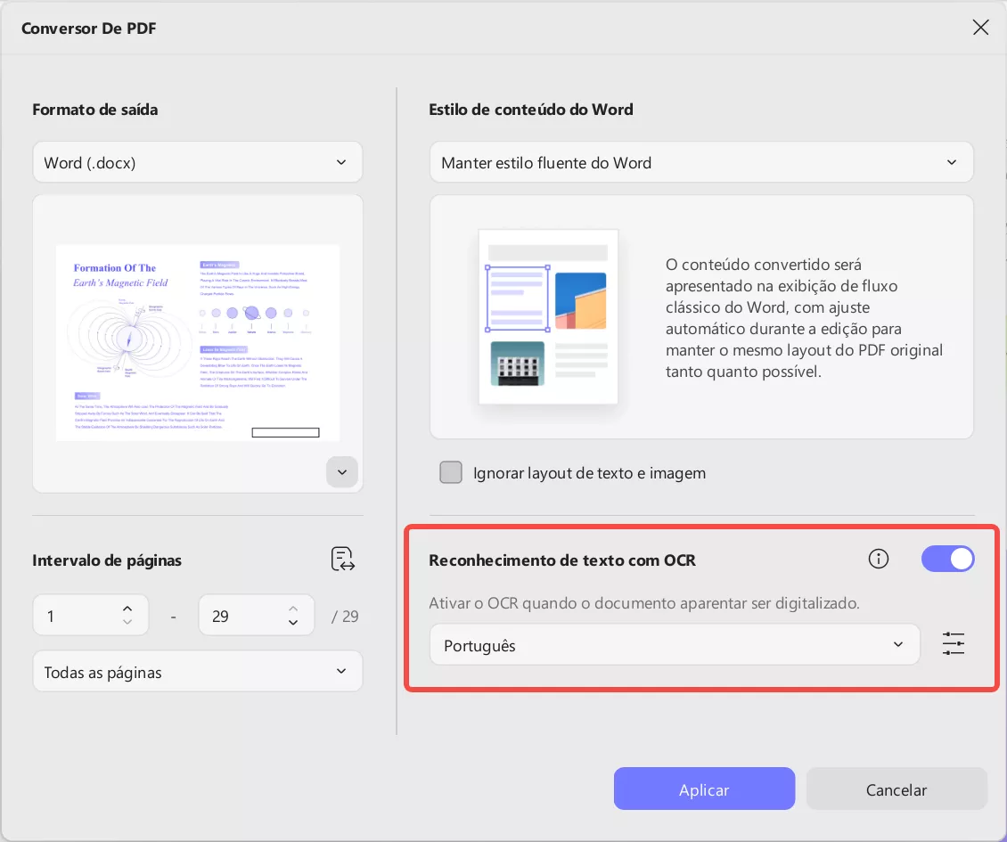Click the Word flow style illustration image
The width and height of the screenshot is (1007, 842).
point(547,316)
